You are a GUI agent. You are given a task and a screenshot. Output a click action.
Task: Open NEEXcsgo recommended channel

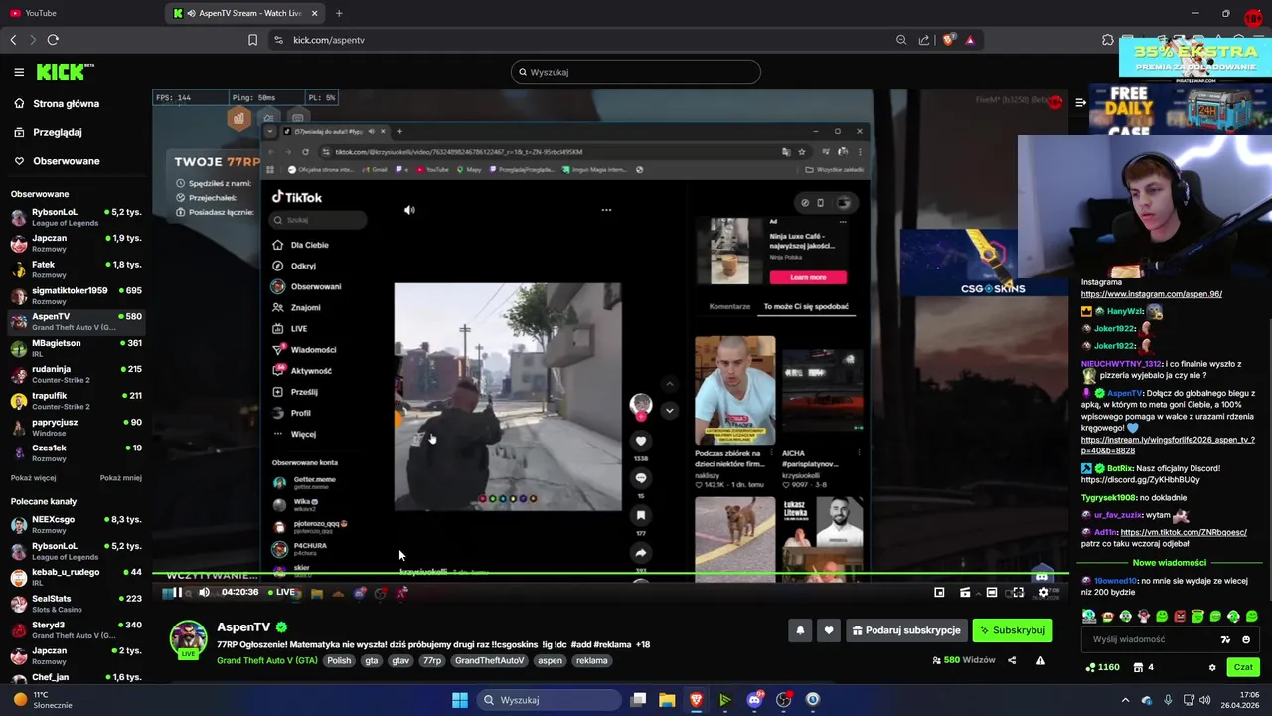(x=76, y=525)
